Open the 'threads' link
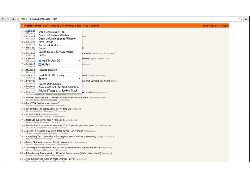250x178 pixels. (55, 26)
